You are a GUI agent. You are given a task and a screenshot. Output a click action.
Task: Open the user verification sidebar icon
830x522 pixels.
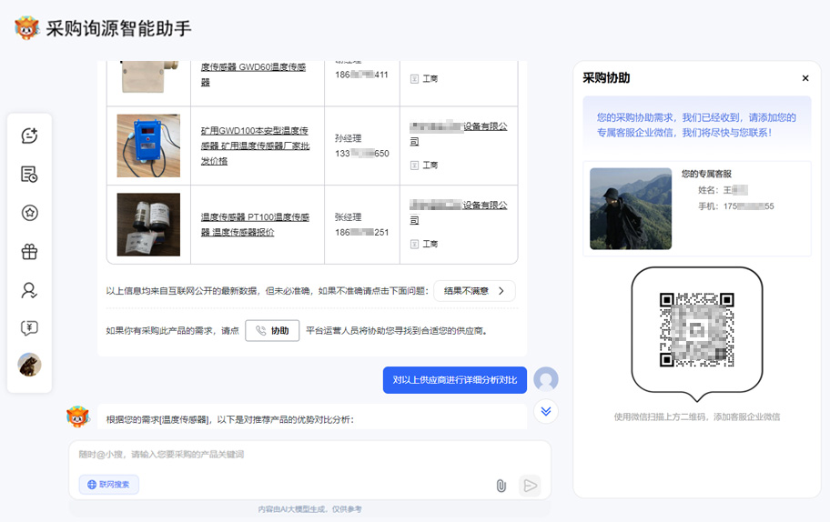tap(29, 290)
